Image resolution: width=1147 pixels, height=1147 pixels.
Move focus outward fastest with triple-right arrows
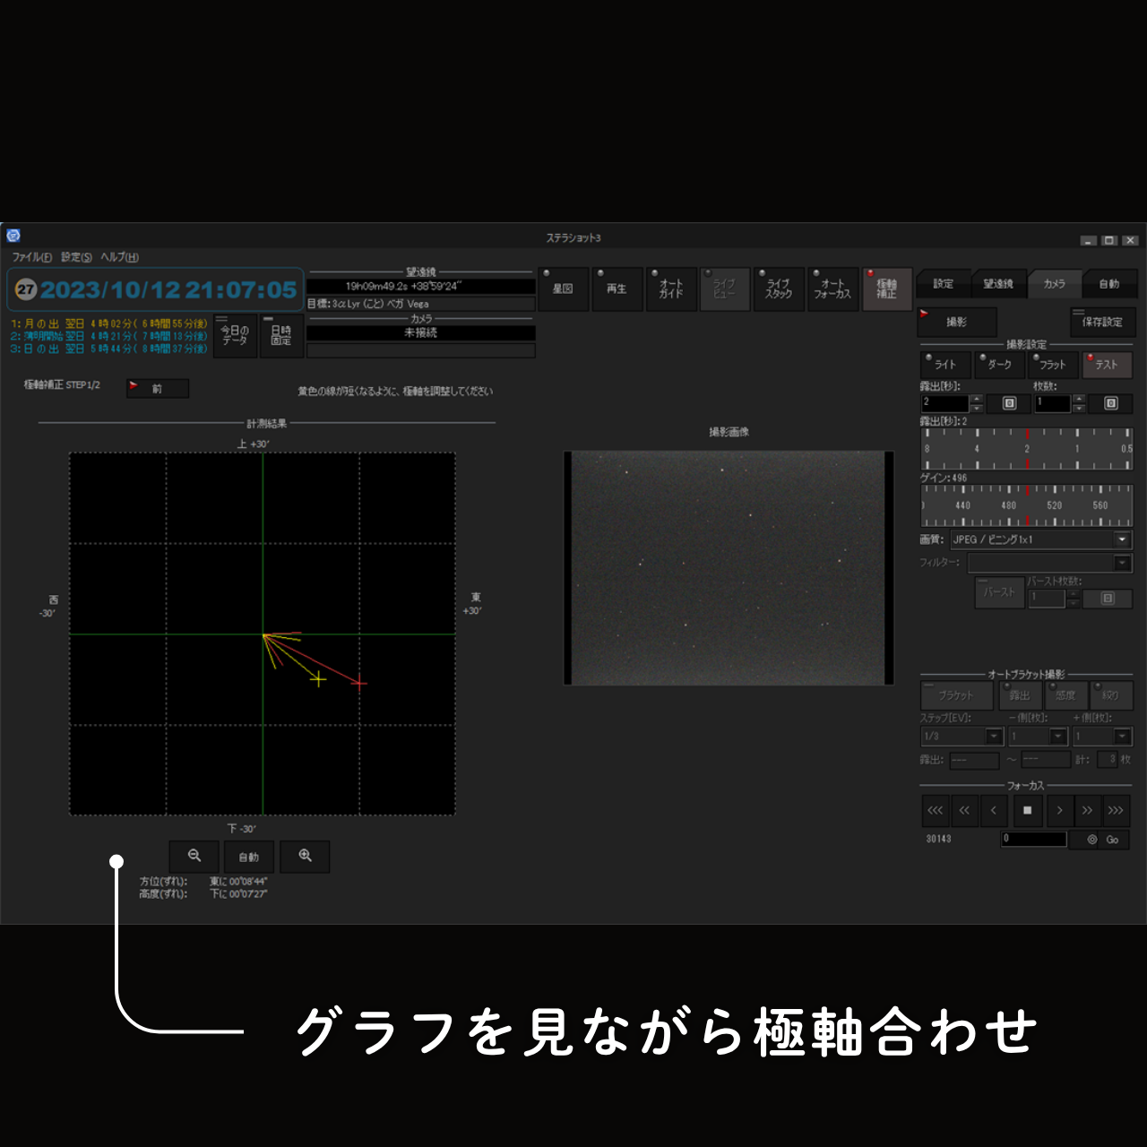pyautogui.click(x=1116, y=811)
